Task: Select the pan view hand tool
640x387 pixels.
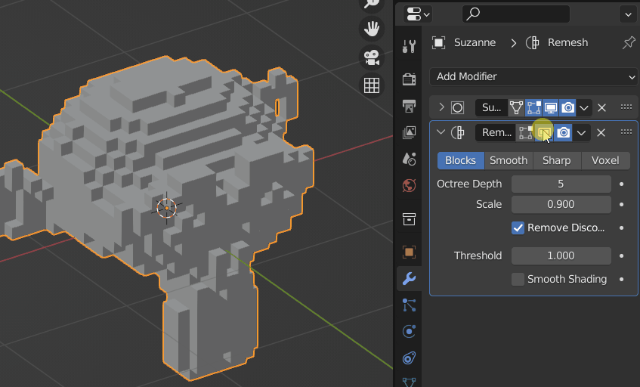Action: (372, 29)
